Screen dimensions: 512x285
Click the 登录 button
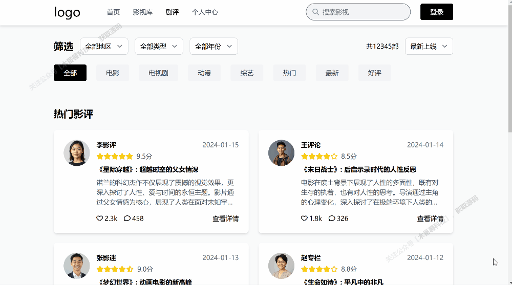click(437, 12)
